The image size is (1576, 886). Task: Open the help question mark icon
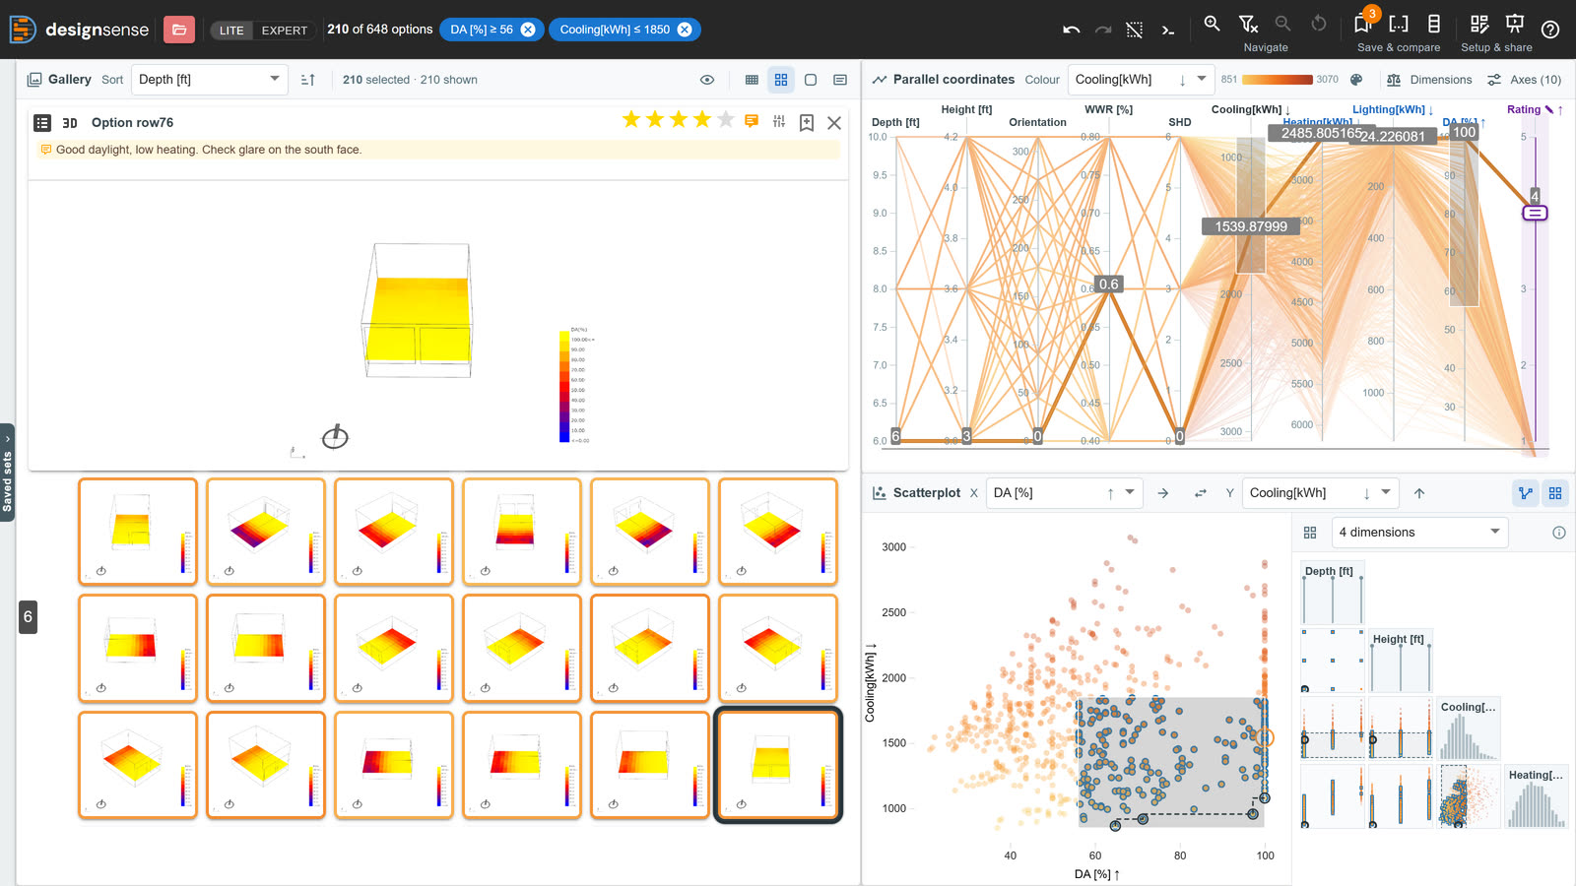pos(1550,30)
